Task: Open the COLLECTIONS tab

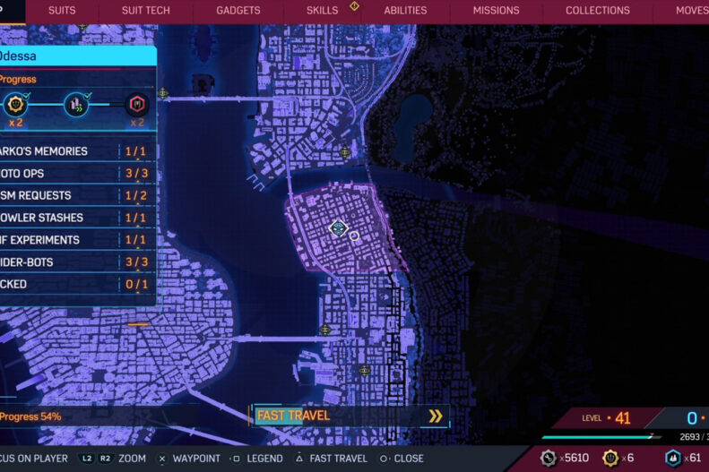Action: point(597,11)
